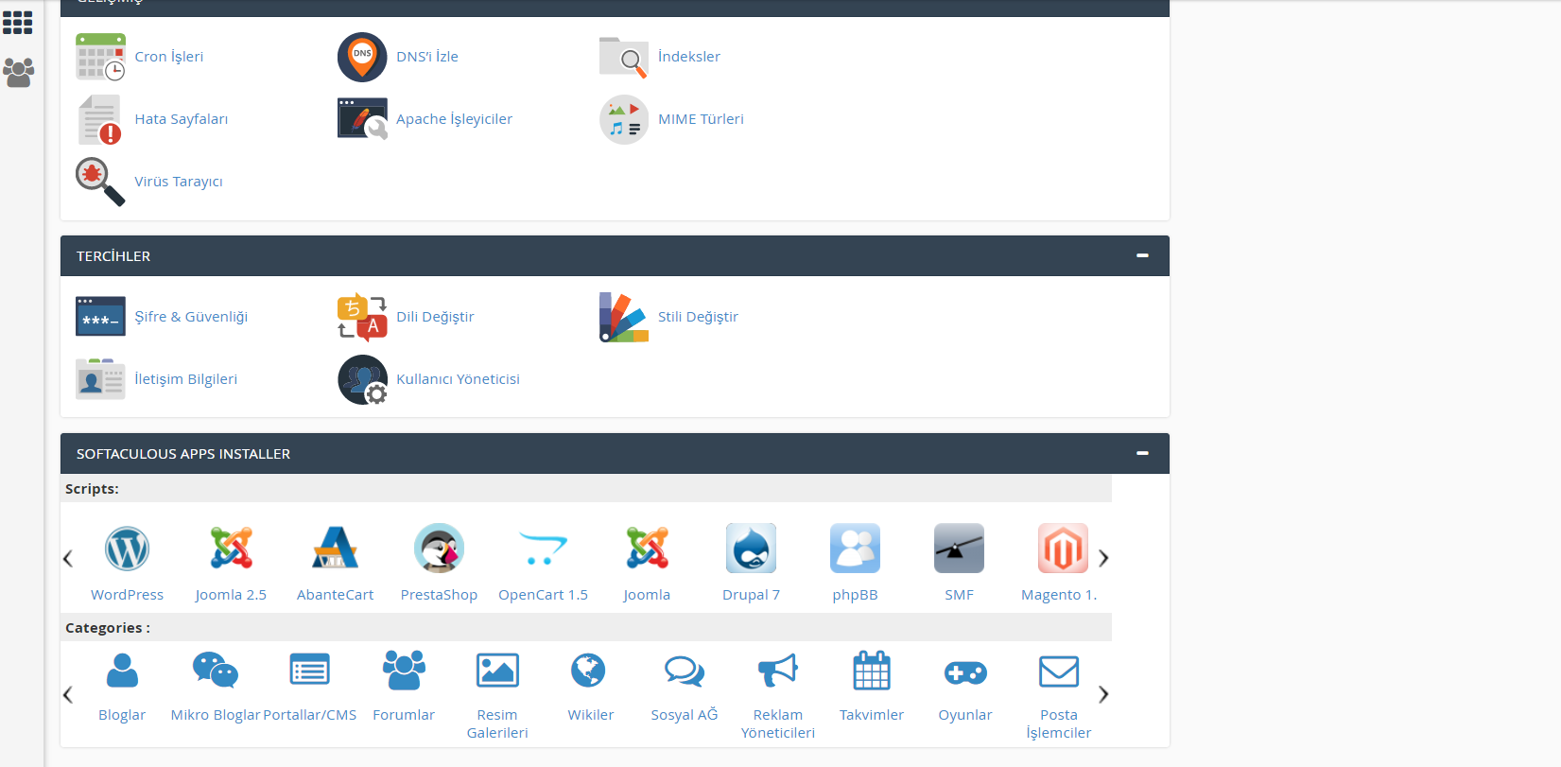Open the İndeksler folder icon
Viewport: 1561px width, 767px height.
coord(624,57)
